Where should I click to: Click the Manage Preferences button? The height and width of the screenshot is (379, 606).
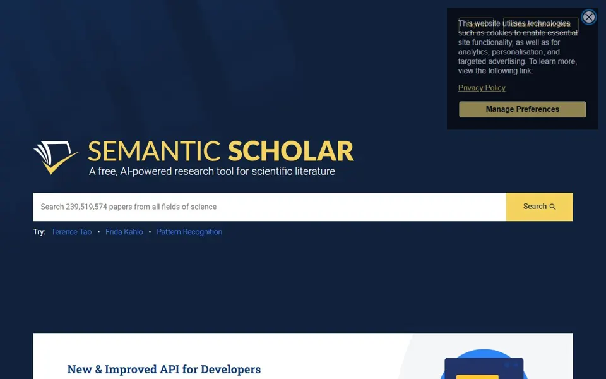522,109
